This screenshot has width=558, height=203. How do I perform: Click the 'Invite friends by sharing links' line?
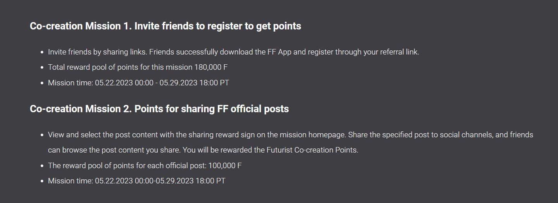coord(234,52)
